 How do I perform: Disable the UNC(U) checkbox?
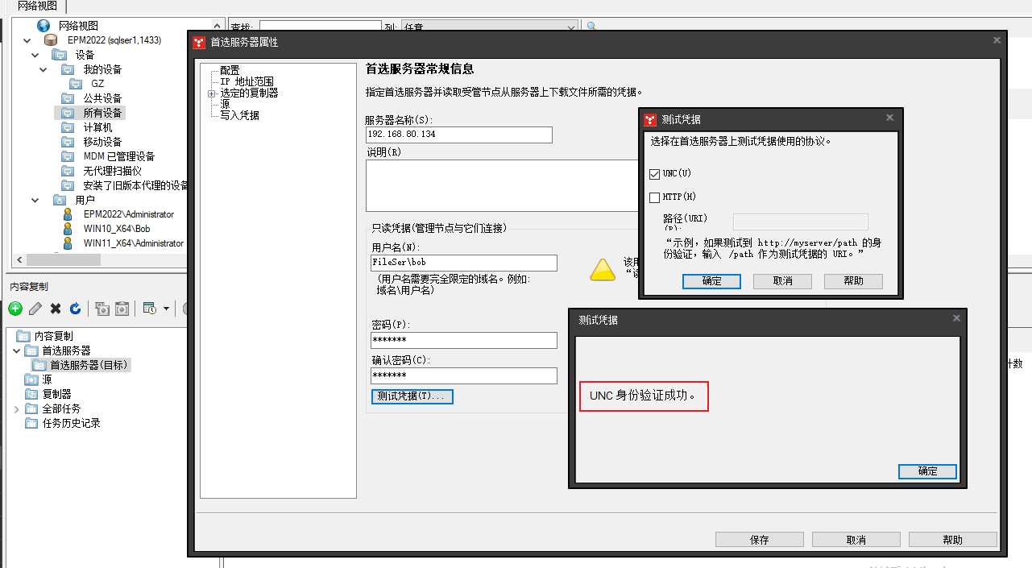[x=654, y=174]
